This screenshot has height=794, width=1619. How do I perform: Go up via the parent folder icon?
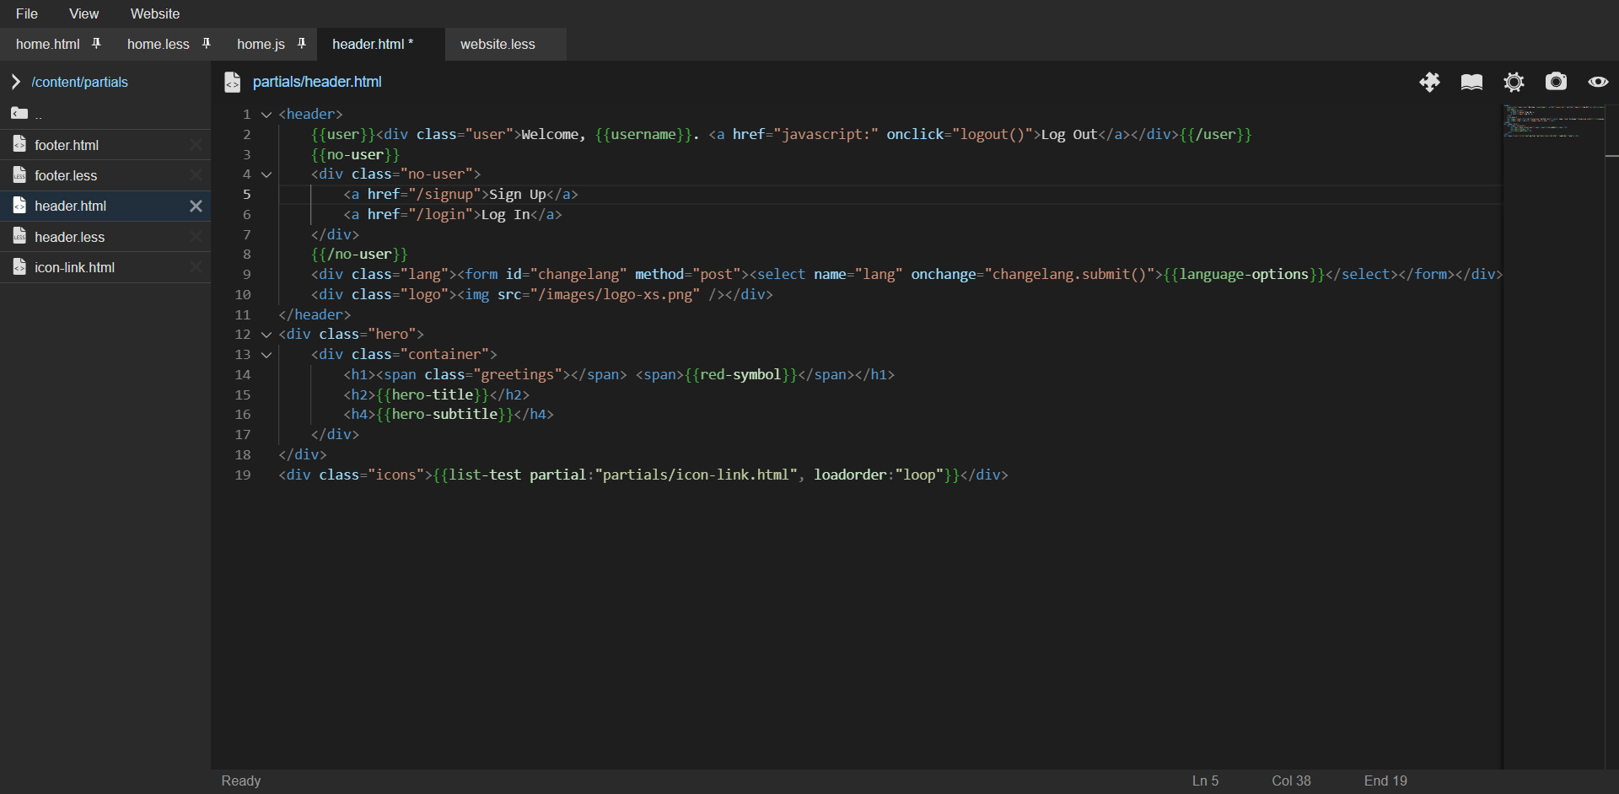[x=19, y=113]
